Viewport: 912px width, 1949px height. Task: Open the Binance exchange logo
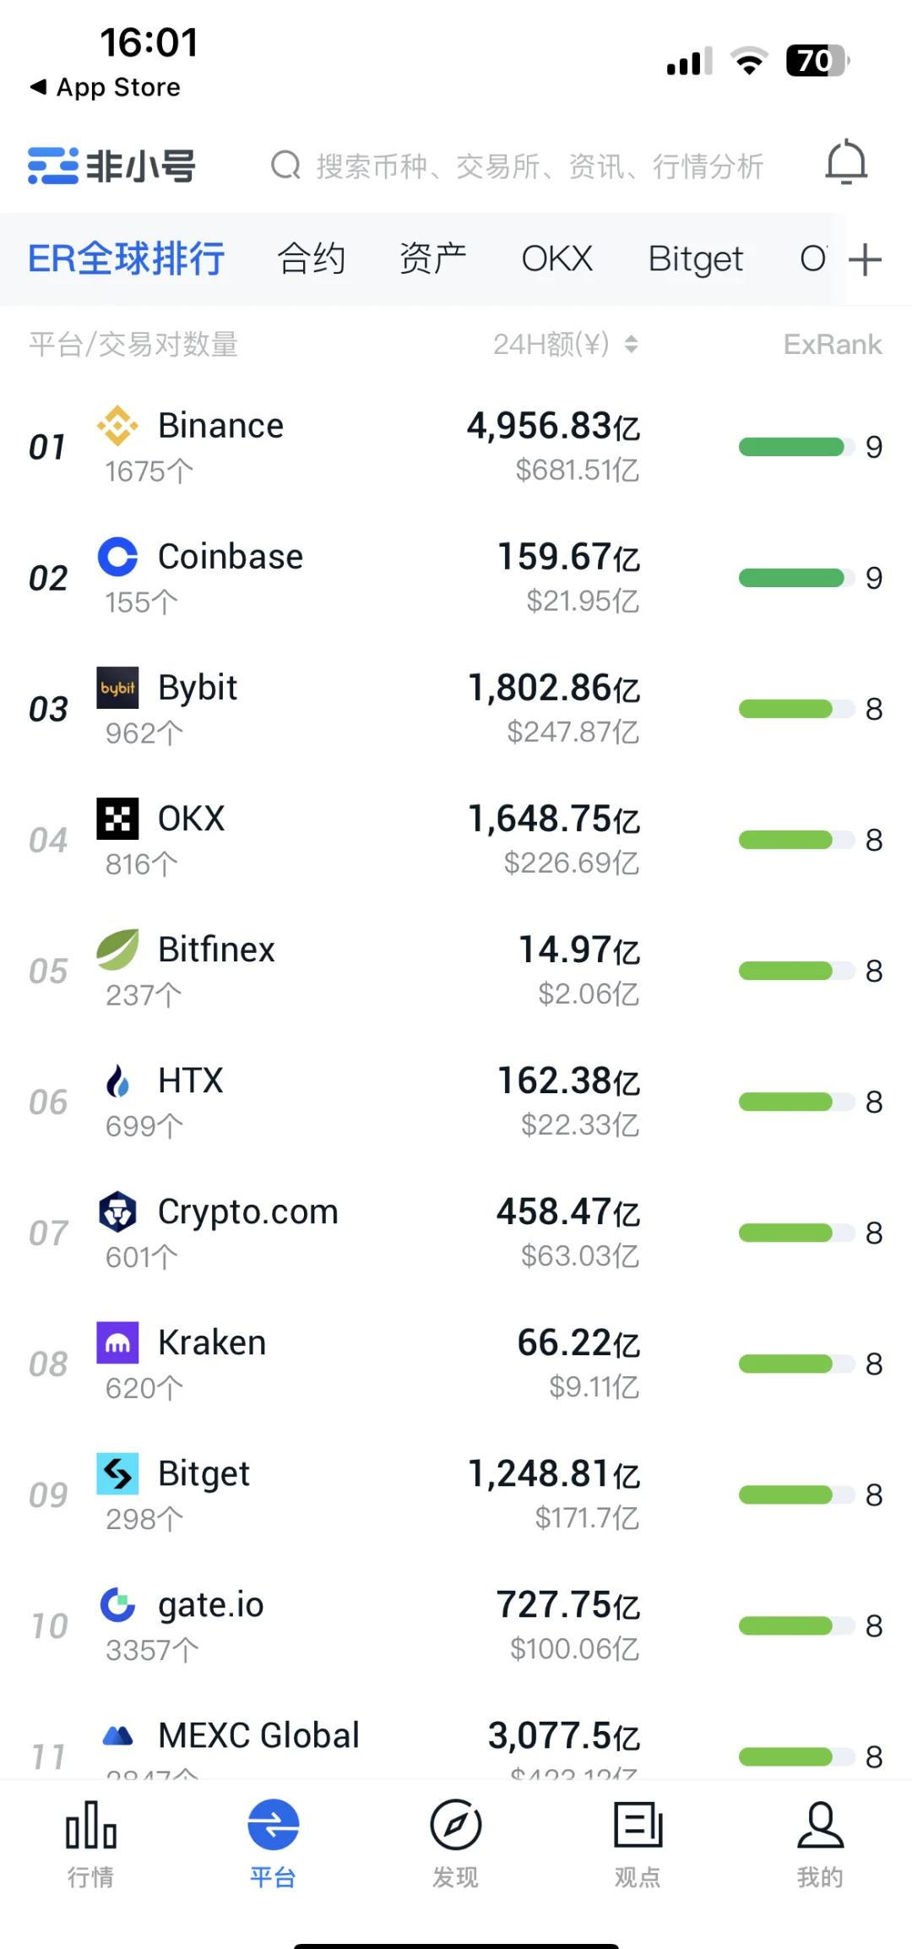pos(117,425)
